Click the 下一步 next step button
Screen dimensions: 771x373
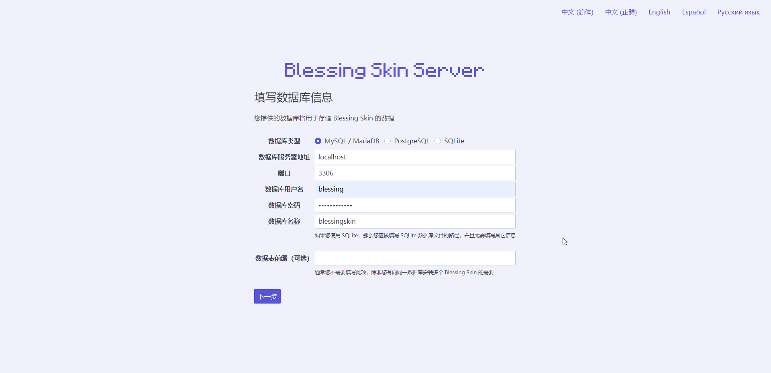coord(267,296)
